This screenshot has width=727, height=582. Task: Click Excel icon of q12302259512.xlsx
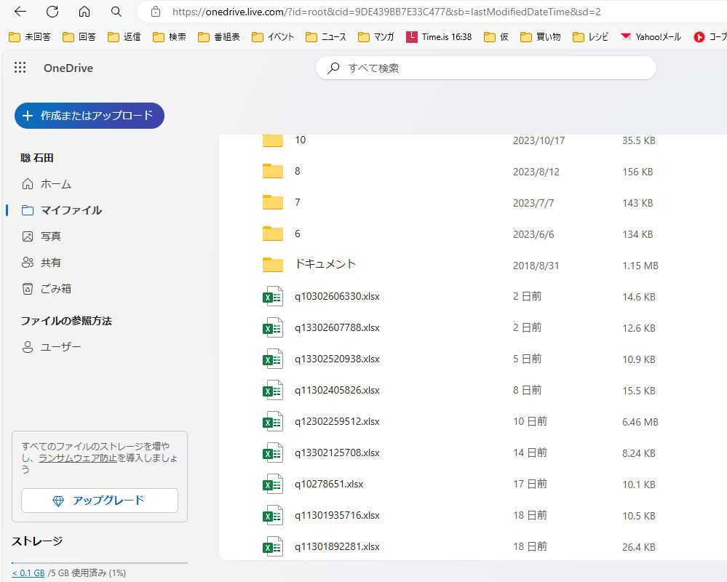pos(273,422)
